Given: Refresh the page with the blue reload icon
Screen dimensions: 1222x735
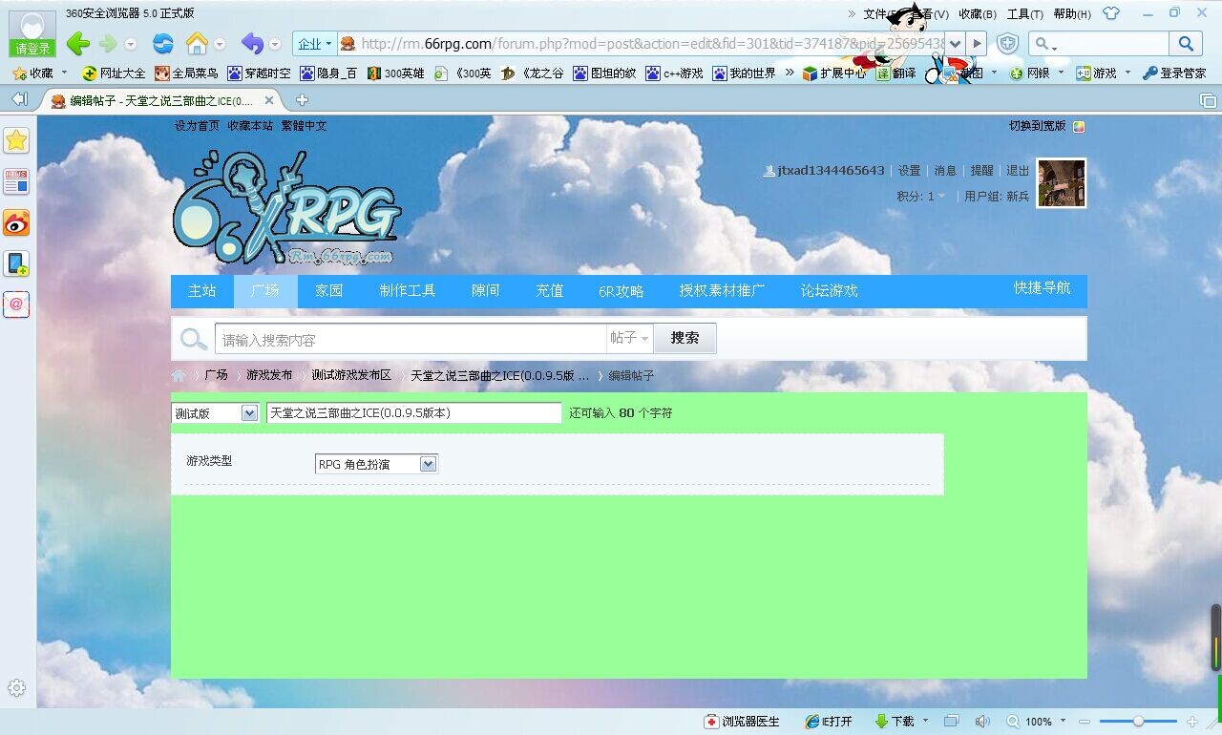Looking at the screenshot, I should click(163, 44).
